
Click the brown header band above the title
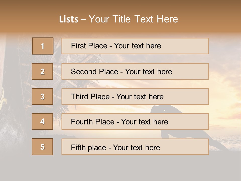point(120,6)
